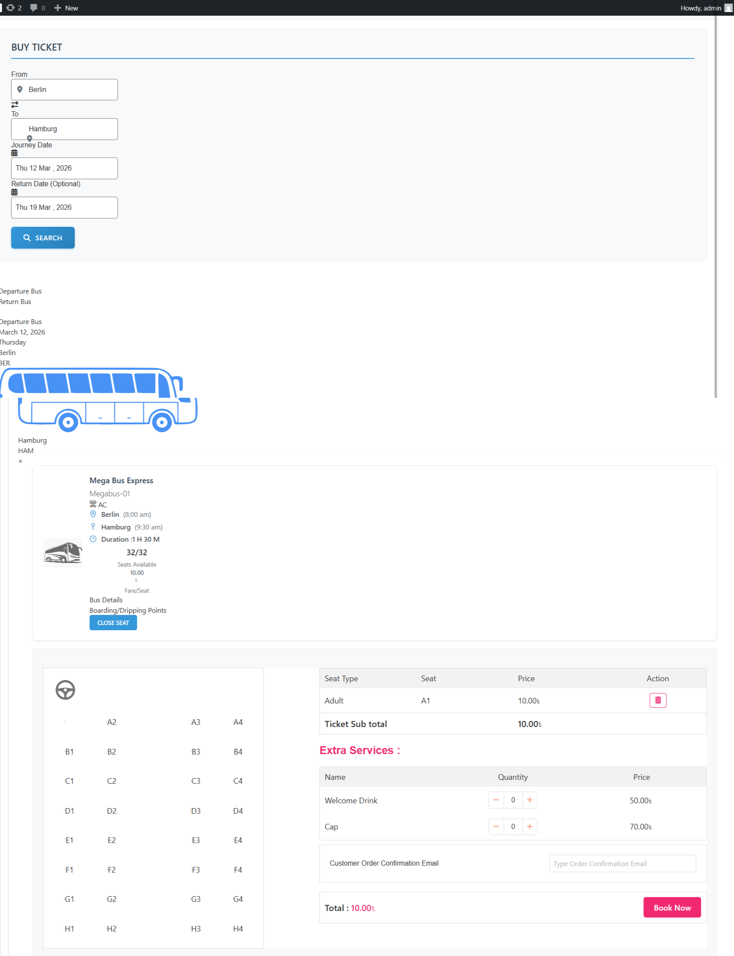Click the SEARCH button
Viewport: 734px width, 956px height.
(x=43, y=238)
